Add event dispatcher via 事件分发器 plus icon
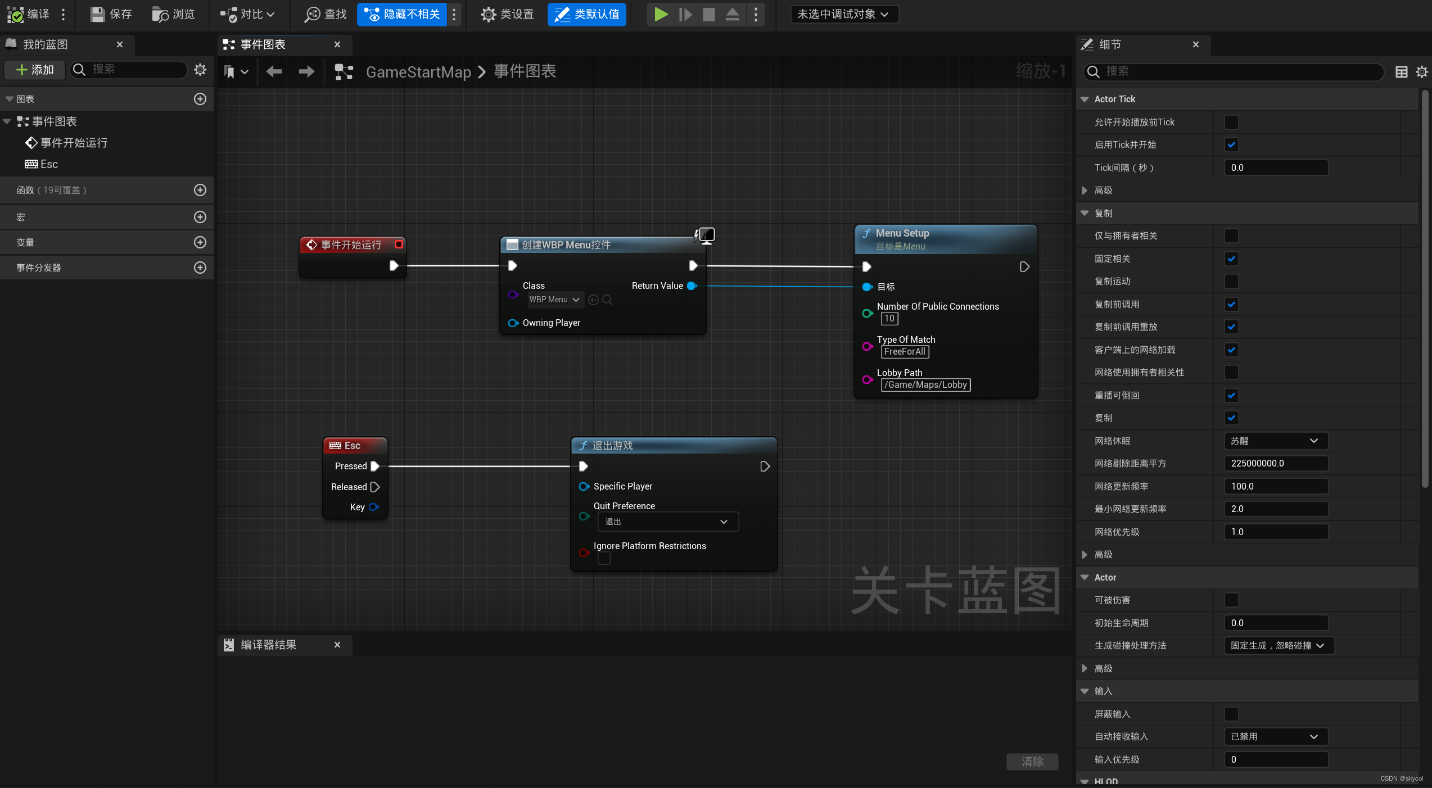Image resolution: width=1432 pixels, height=788 pixels. pyautogui.click(x=200, y=268)
